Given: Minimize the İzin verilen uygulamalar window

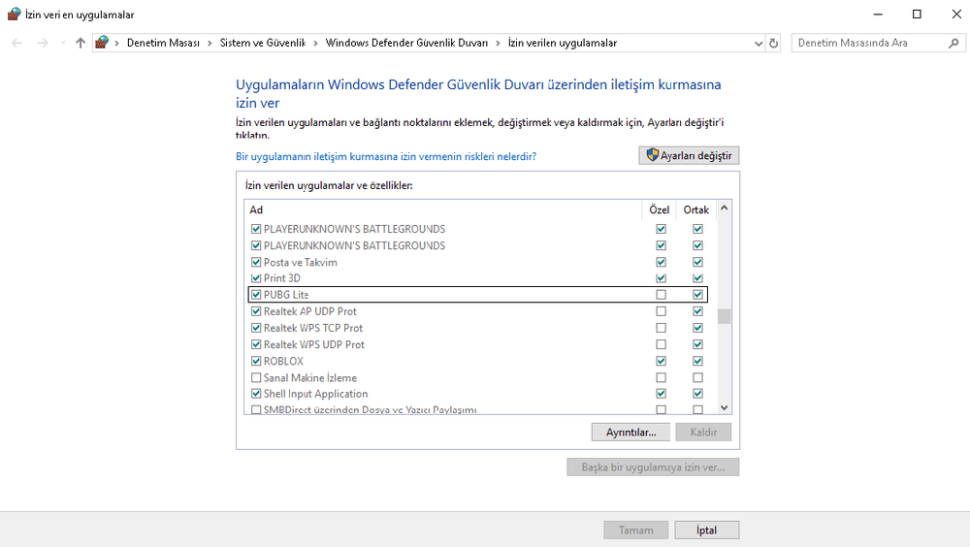Looking at the screenshot, I should (878, 15).
